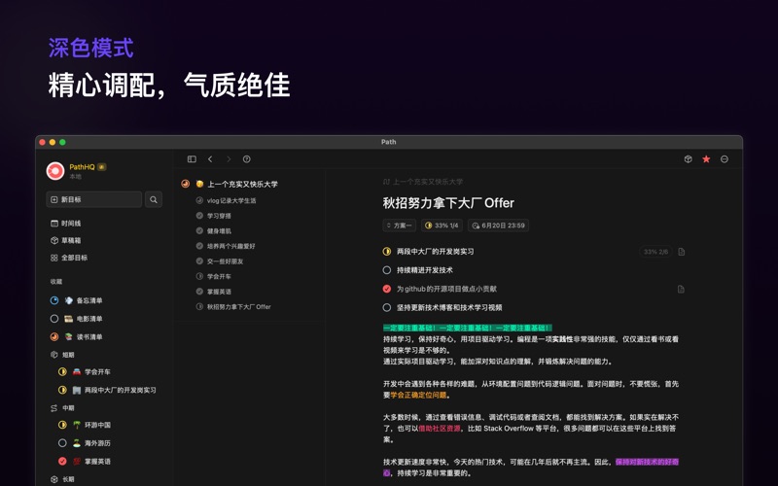Open the circled minus more-options icon
Screen dimensions: 778x486
pos(725,159)
